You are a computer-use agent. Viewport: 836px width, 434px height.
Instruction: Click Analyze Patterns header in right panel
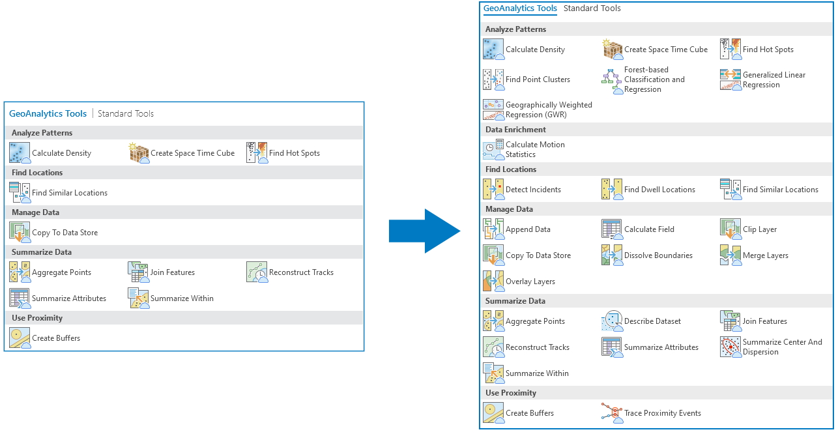[x=656, y=29]
